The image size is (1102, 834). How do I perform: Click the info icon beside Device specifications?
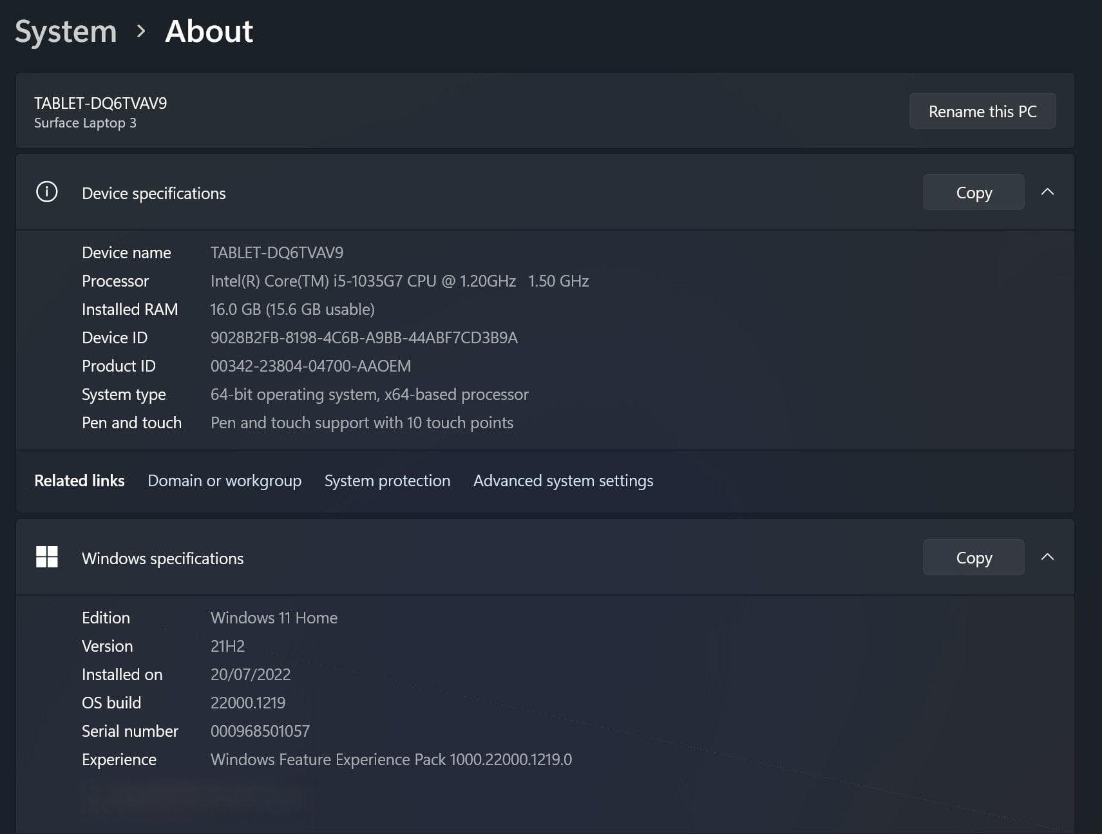pyautogui.click(x=47, y=192)
